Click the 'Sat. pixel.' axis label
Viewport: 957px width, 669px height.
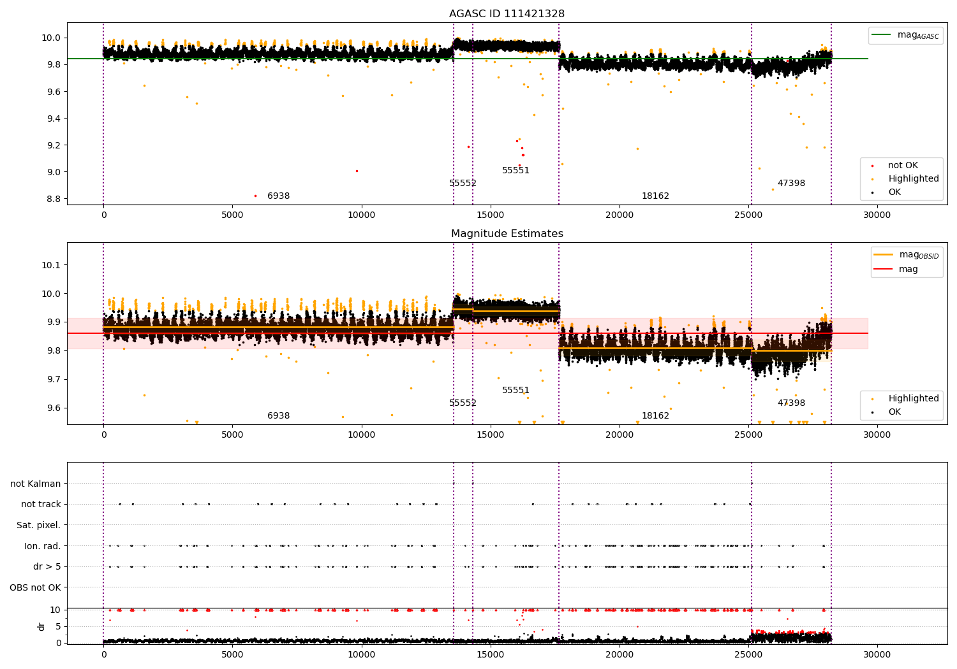39,525
